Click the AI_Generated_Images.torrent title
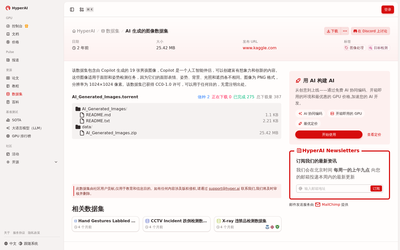Image resolution: width=400 pixels, height=250 pixels. 105,97
